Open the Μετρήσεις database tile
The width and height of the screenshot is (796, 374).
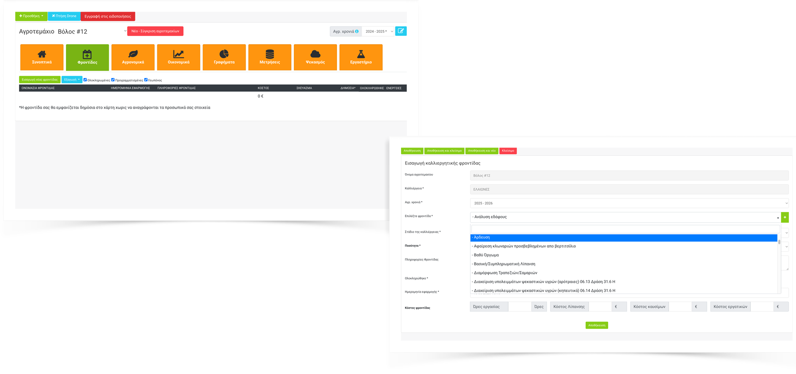click(270, 57)
